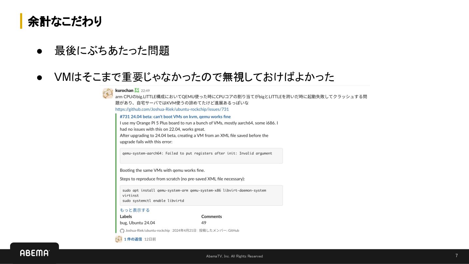The image size is (469, 264).
Task: Click the "sudo apt install qemu-system-arm" code block
Action: point(201,195)
